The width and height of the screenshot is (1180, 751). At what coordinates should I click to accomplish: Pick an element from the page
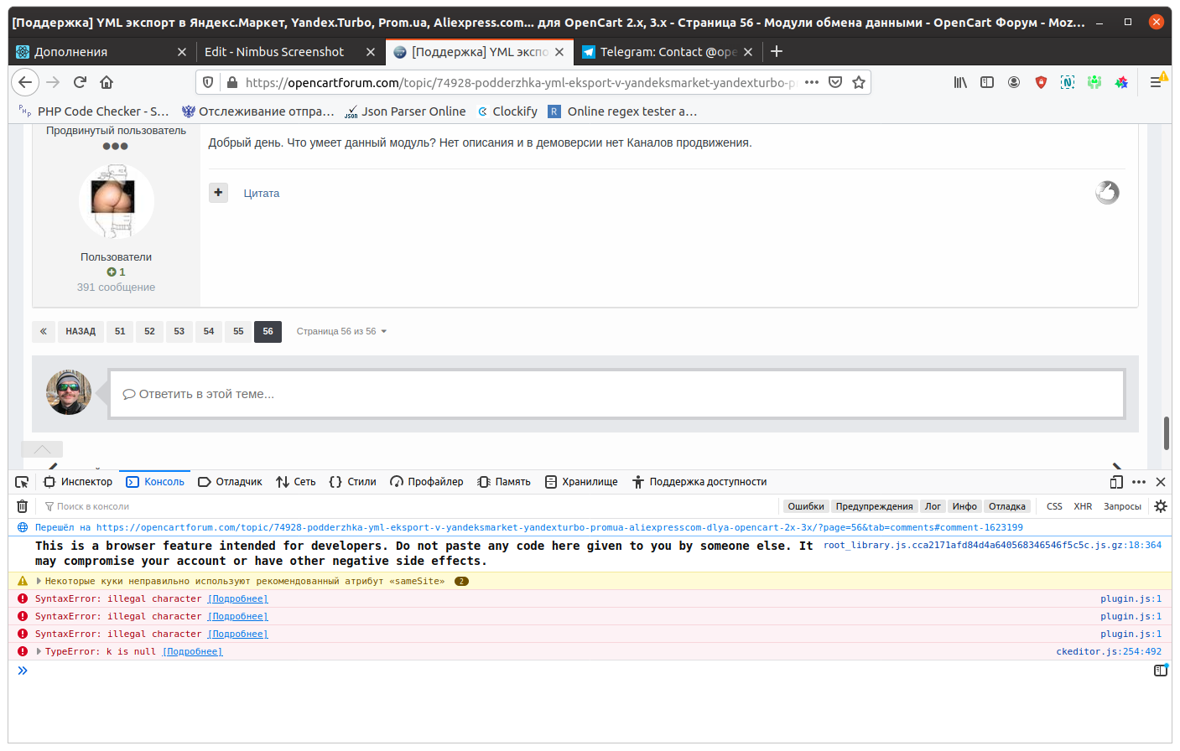[22, 482]
